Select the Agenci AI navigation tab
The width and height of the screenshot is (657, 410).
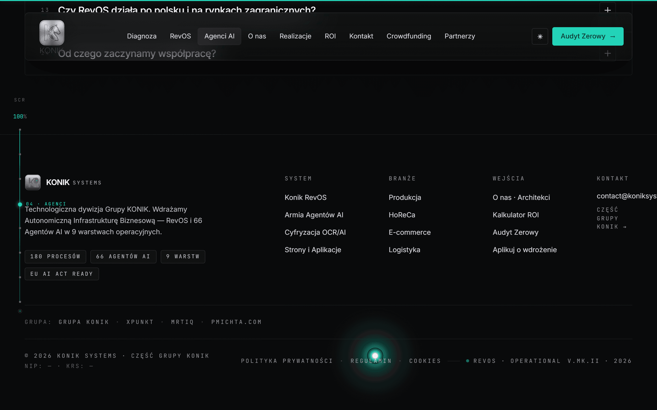[219, 36]
